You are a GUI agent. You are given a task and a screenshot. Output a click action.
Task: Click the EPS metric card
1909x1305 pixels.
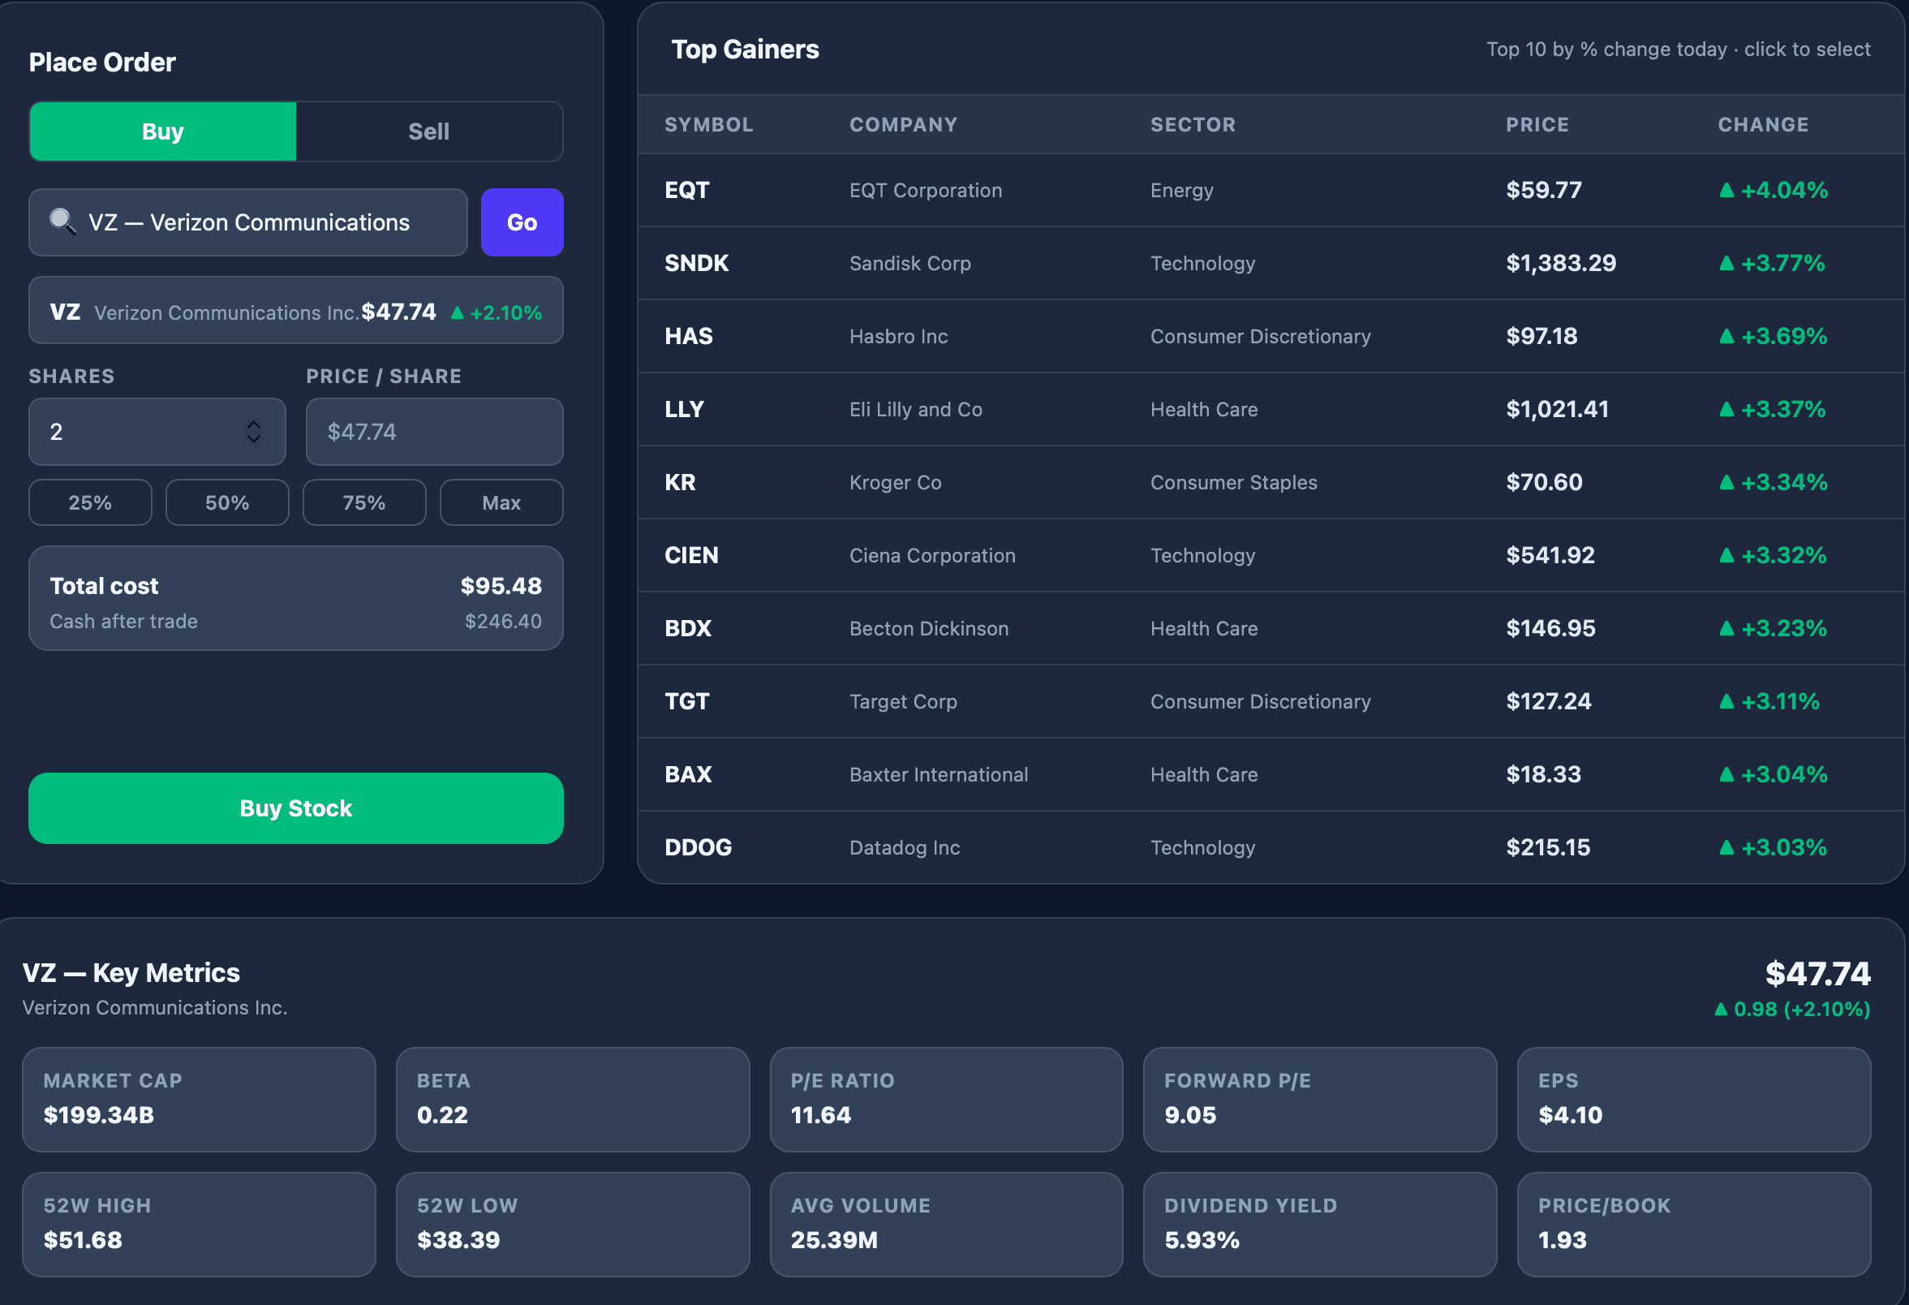pos(1694,1100)
